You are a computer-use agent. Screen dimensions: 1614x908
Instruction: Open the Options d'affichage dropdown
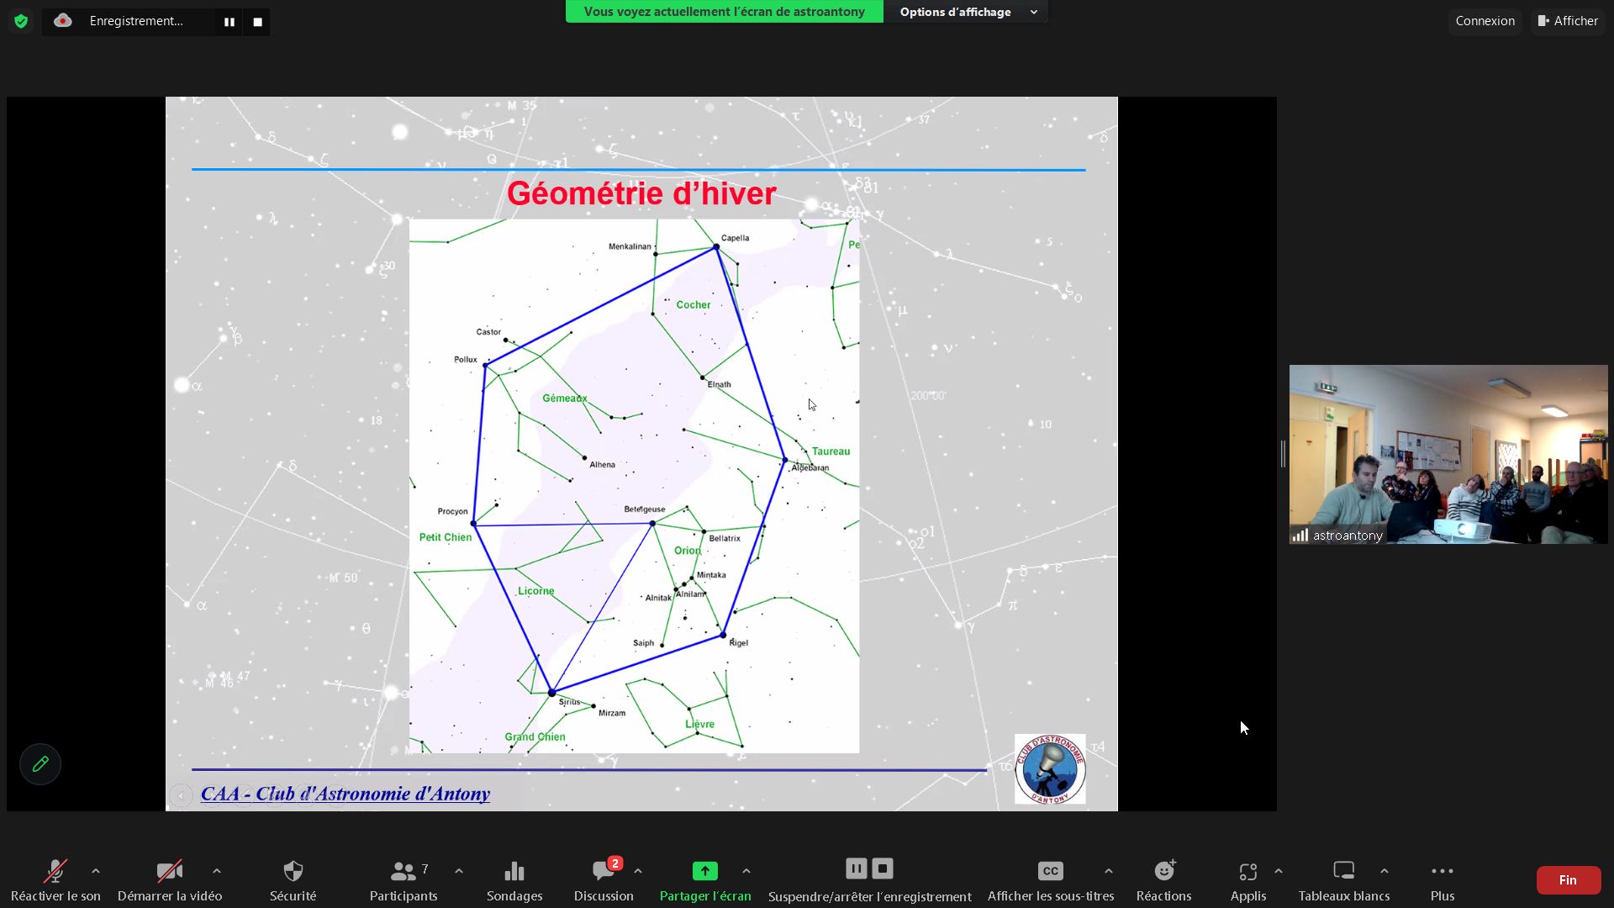[x=966, y=12]
